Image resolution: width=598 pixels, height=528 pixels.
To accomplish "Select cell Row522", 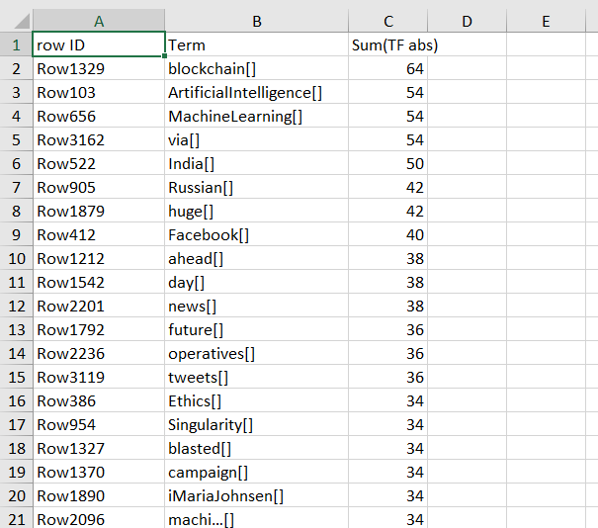I will click(x=99, y=164).
